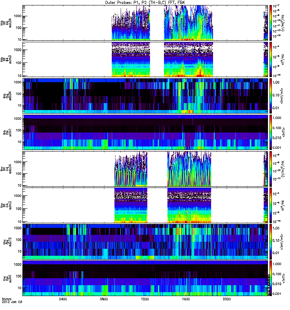Click the '100' frequency tick of thc fff edc34

(x=18, y=174)
